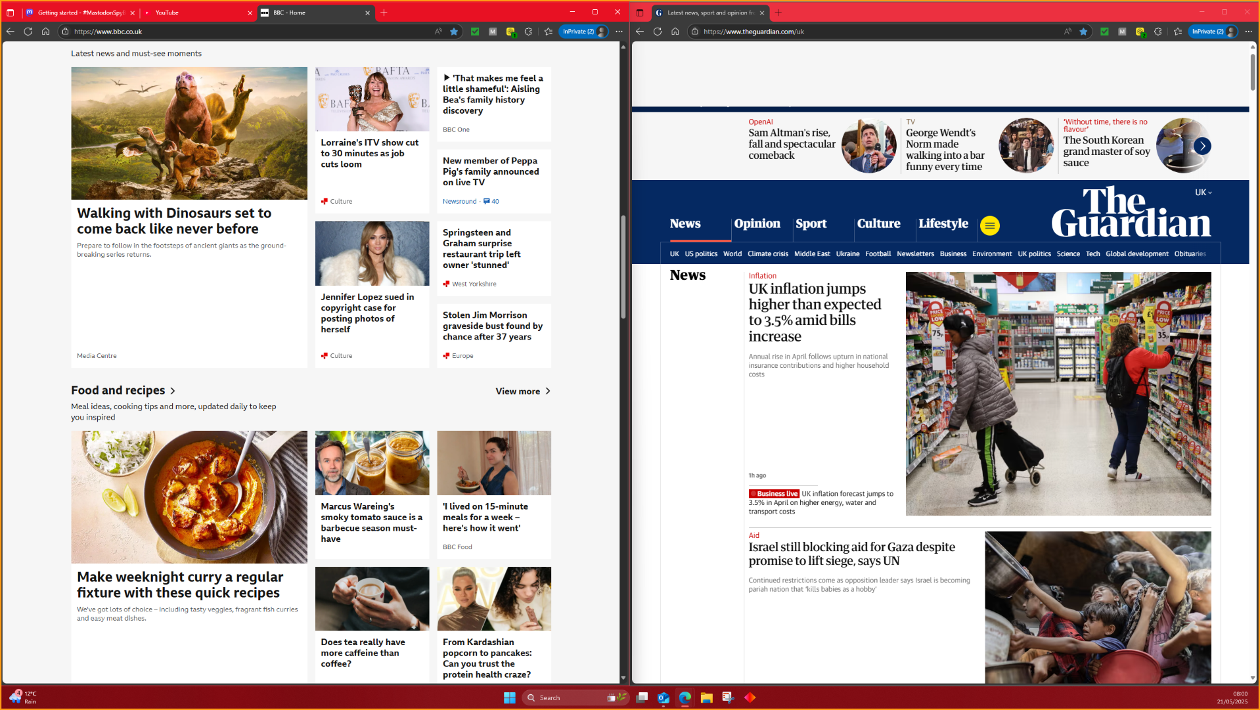Open Peppa Pig comments count 40
Image resolution: width=1260 pixels, height=710 pixels.
[x=491, y=202]
